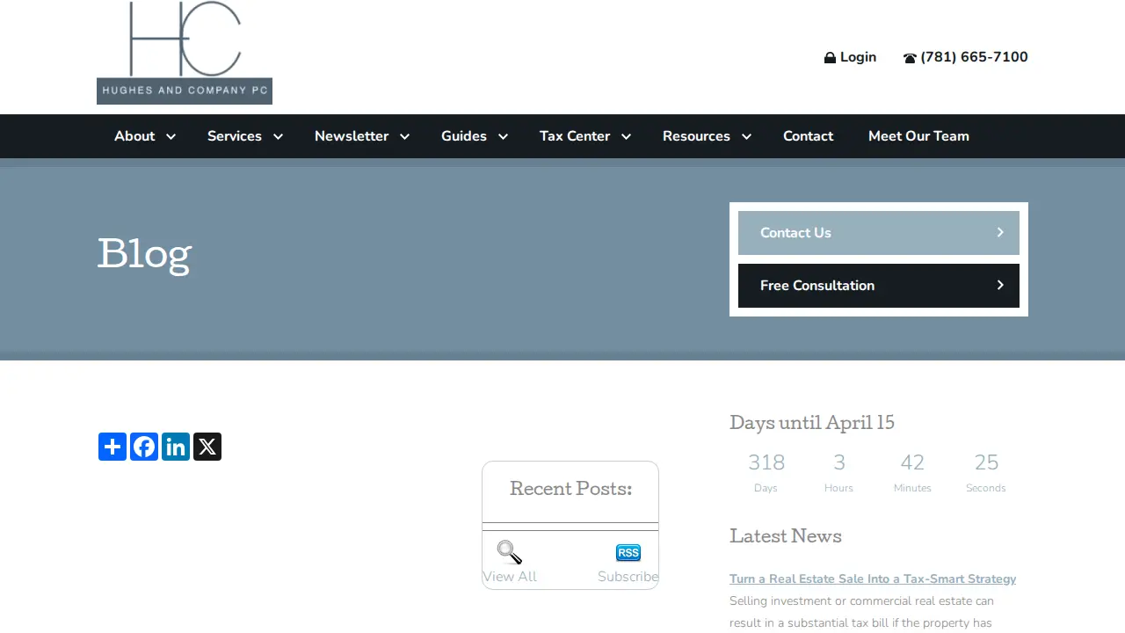Click the Blog page title
Image resolution: width=1125 pixels, height=633 pixels.
click(x=144, y=256)
